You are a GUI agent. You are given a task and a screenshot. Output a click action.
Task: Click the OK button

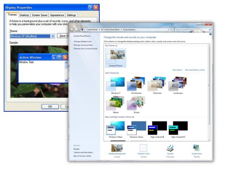coord(50,106)
